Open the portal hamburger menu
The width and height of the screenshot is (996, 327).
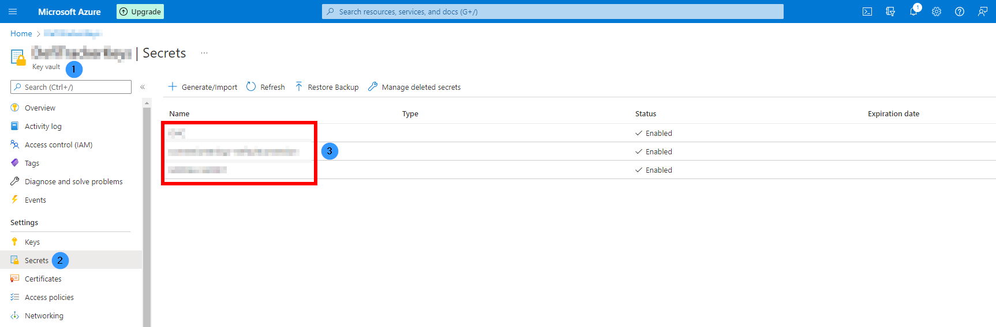coord(13,12)
